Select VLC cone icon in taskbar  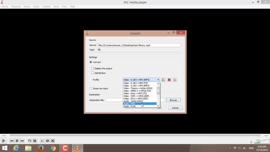(x=77, y=148)
